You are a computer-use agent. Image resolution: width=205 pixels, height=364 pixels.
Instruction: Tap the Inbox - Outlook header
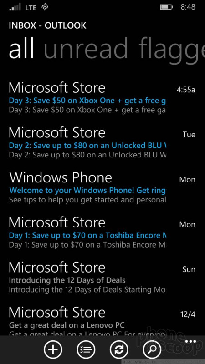pyautogui.click(x=47, y=25)
